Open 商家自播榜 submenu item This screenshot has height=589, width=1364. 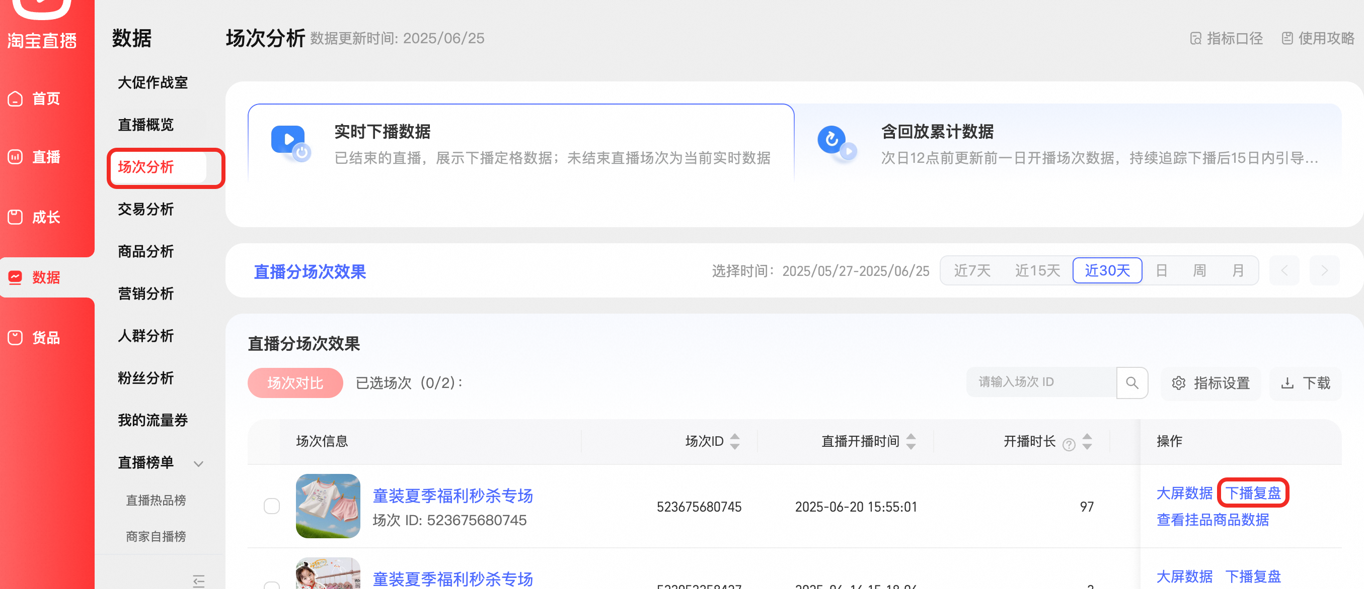click(156, 537)
